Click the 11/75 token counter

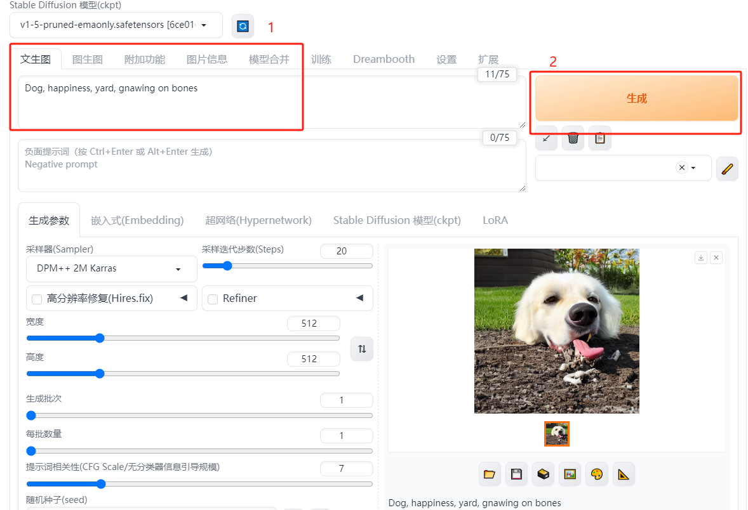(x=497, y=74)
